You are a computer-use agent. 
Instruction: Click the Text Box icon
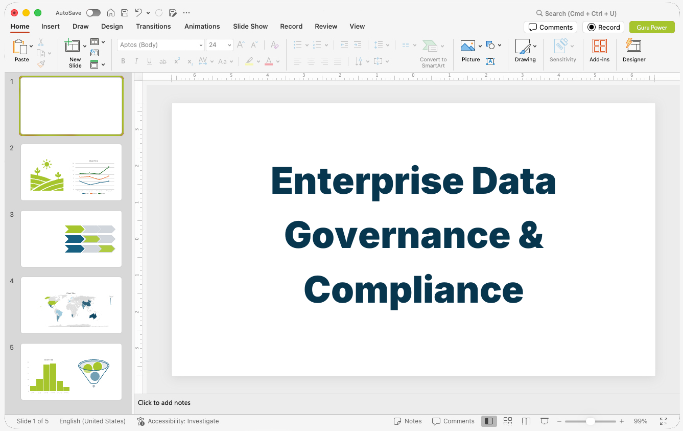[x=490, y=61]
